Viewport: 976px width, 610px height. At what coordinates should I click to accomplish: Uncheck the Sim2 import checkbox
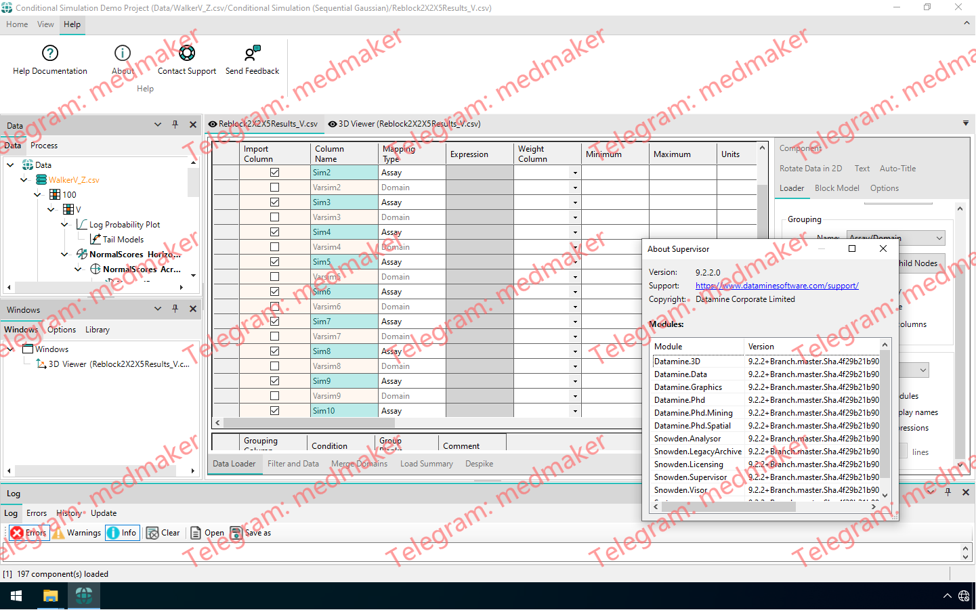pos(274,172)
